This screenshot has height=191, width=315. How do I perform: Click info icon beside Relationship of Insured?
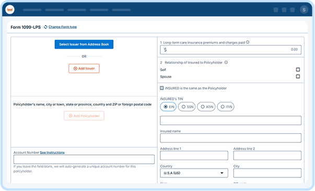pyautogui.click(x=226, y=62)
